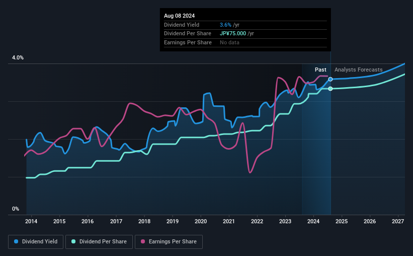Click the Dividend Per Share tooltip row label

tap(188, 34)
